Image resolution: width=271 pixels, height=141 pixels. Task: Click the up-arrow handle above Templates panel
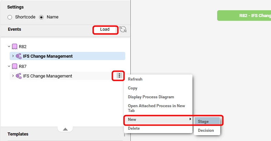click(66, 129)
